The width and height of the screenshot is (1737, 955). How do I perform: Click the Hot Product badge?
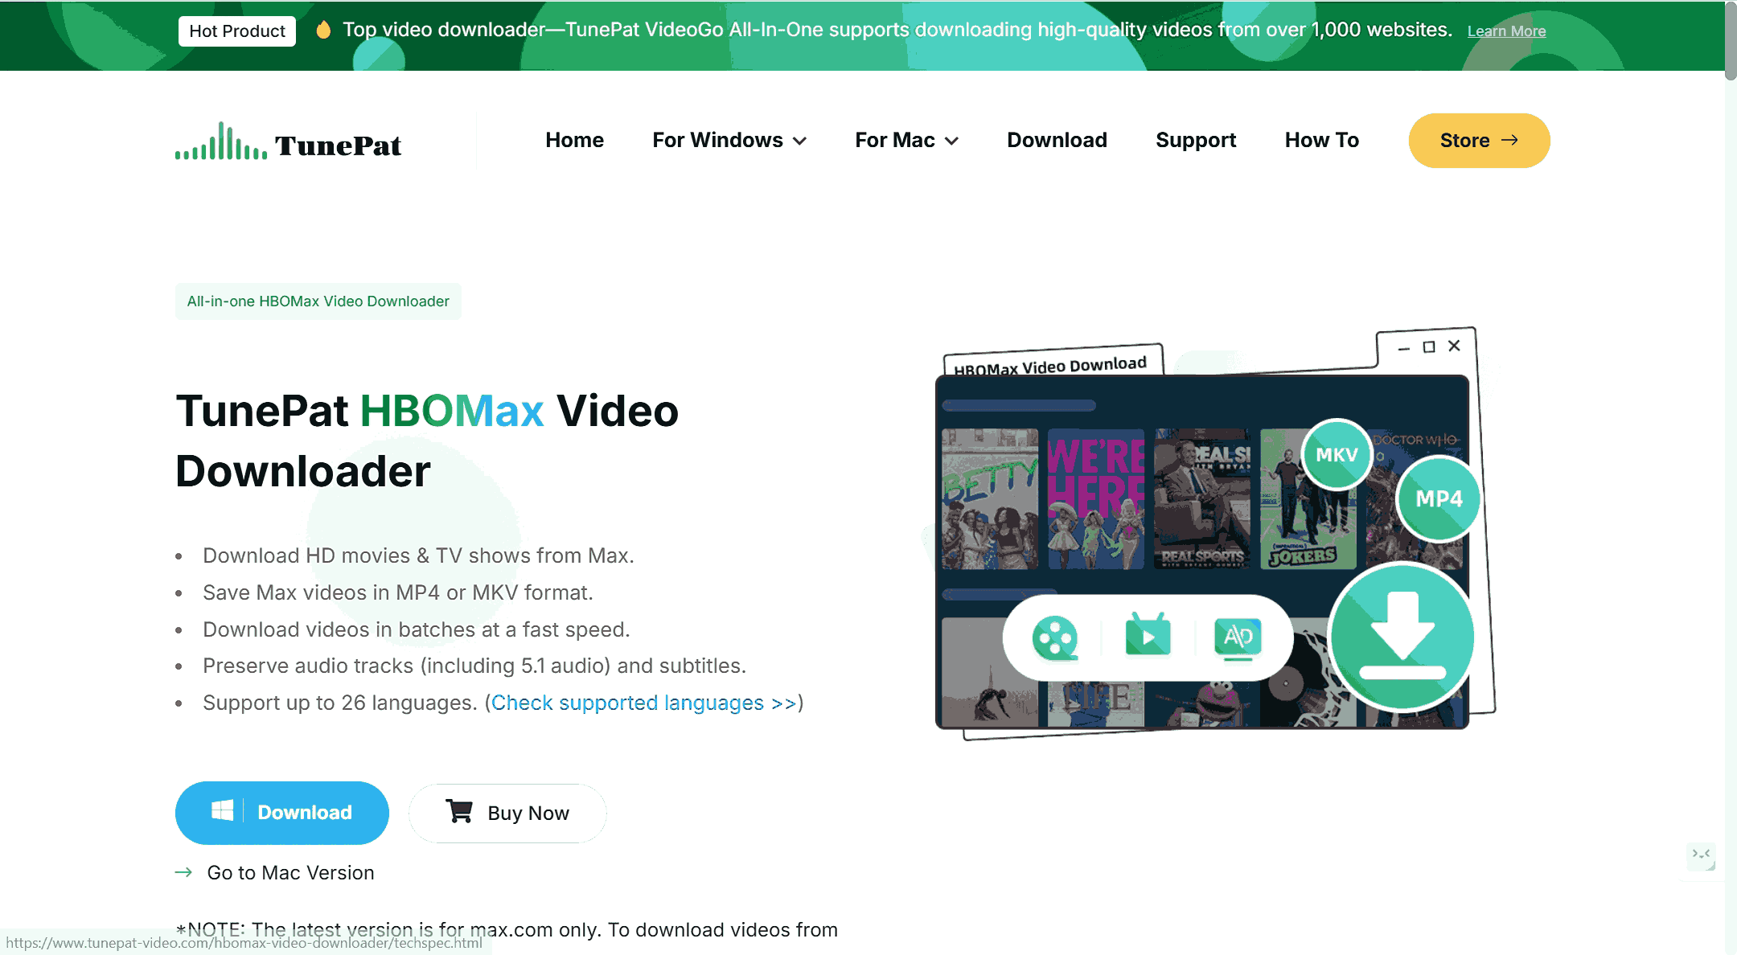[x=237, y=31]
